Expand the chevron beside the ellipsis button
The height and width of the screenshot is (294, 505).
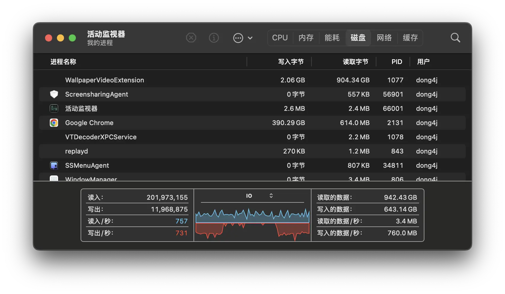click(x=250, y=38)
